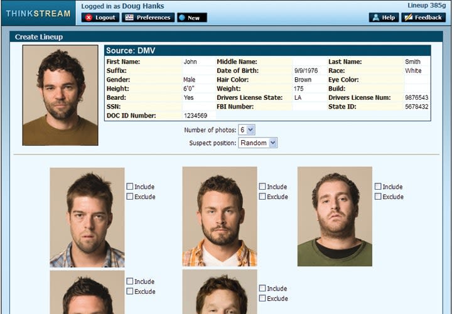Open the Suspect position dropdown
Viewport: 452px width, 314px height.
click(x=258, y=143)
